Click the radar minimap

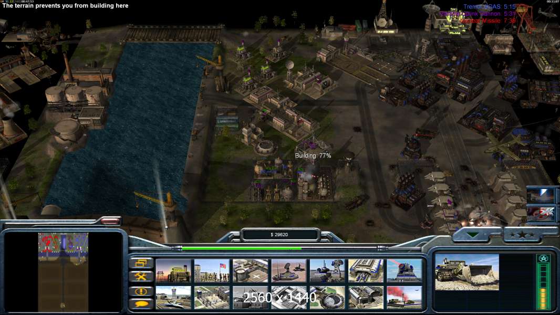[x=63, y=272]
